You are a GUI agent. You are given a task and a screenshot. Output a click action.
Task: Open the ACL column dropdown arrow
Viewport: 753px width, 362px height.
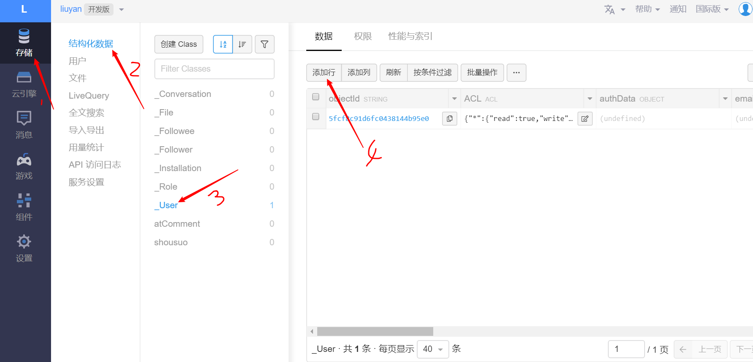click(590, 99)
